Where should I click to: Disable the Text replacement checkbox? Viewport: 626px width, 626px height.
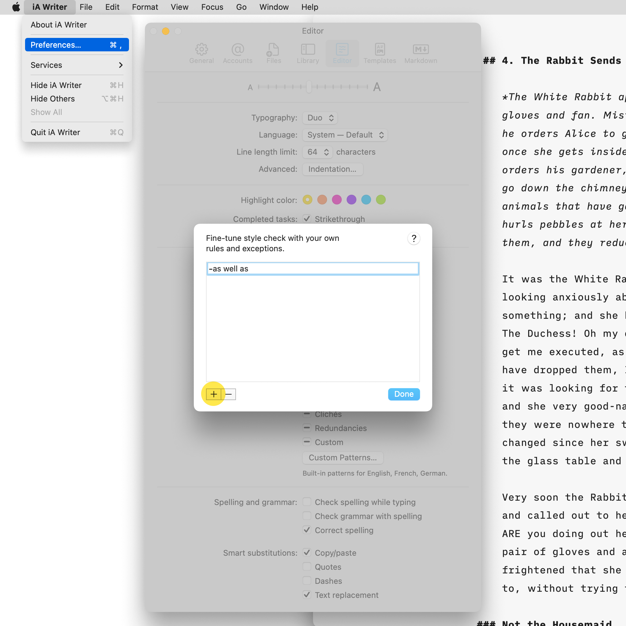307,595
